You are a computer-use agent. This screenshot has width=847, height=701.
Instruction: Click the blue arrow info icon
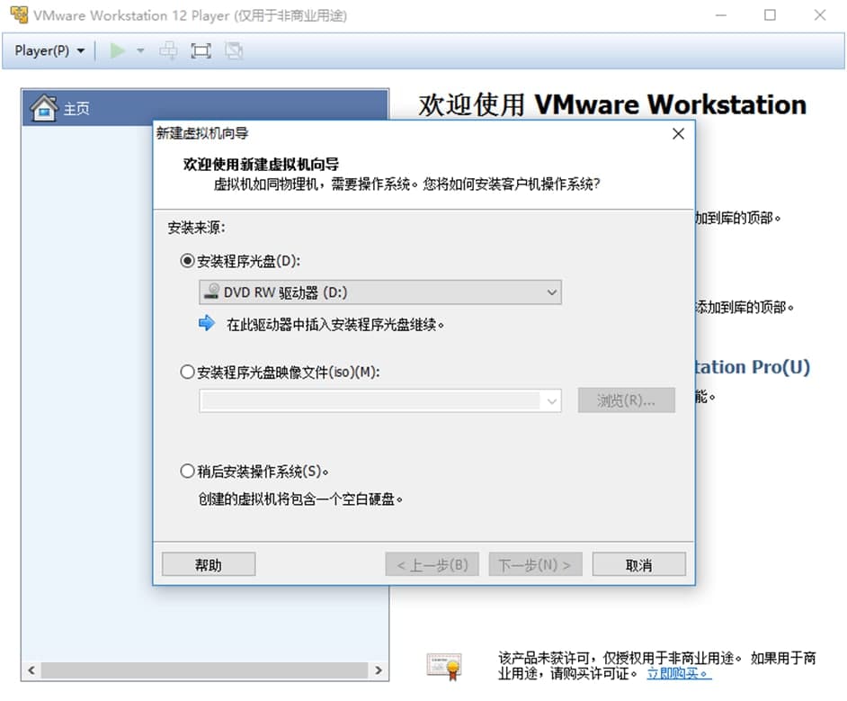pos(206,323)
